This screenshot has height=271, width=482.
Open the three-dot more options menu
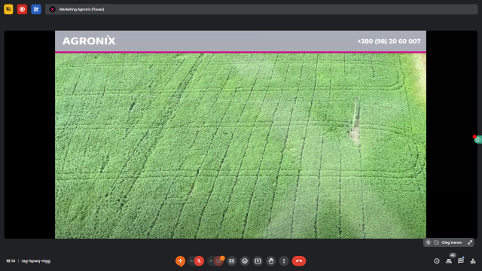coord(284,261)
